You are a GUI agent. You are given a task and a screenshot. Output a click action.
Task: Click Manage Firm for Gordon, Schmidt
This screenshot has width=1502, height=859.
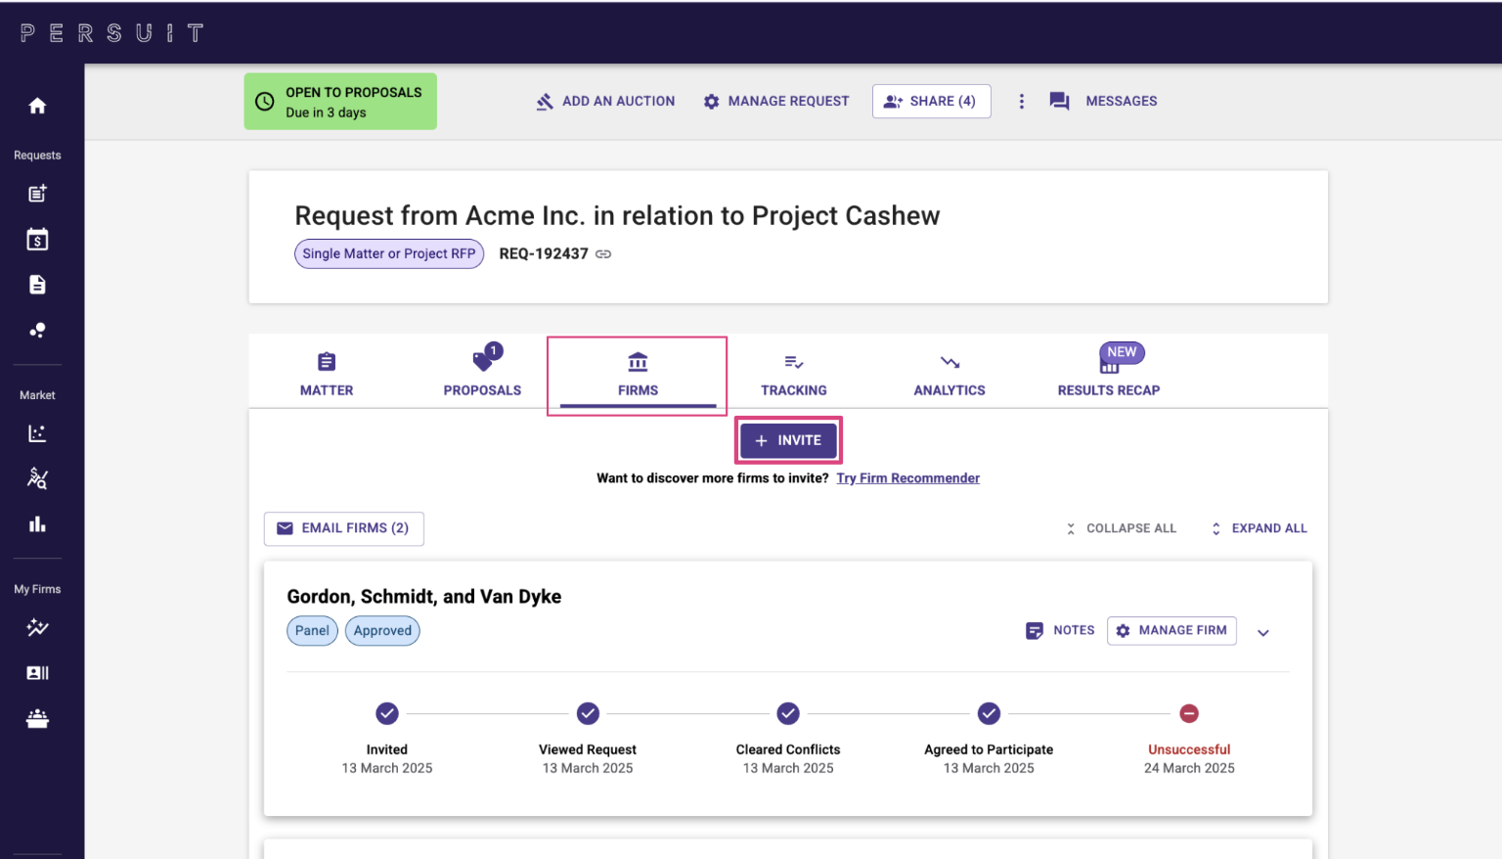tap(1171, 631)
